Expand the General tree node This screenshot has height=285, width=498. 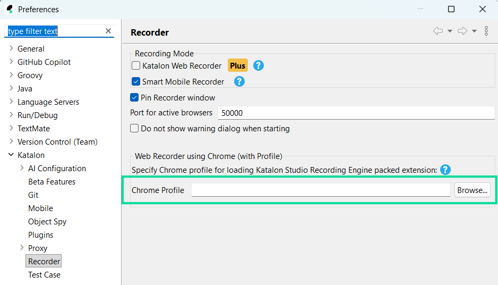11,48
